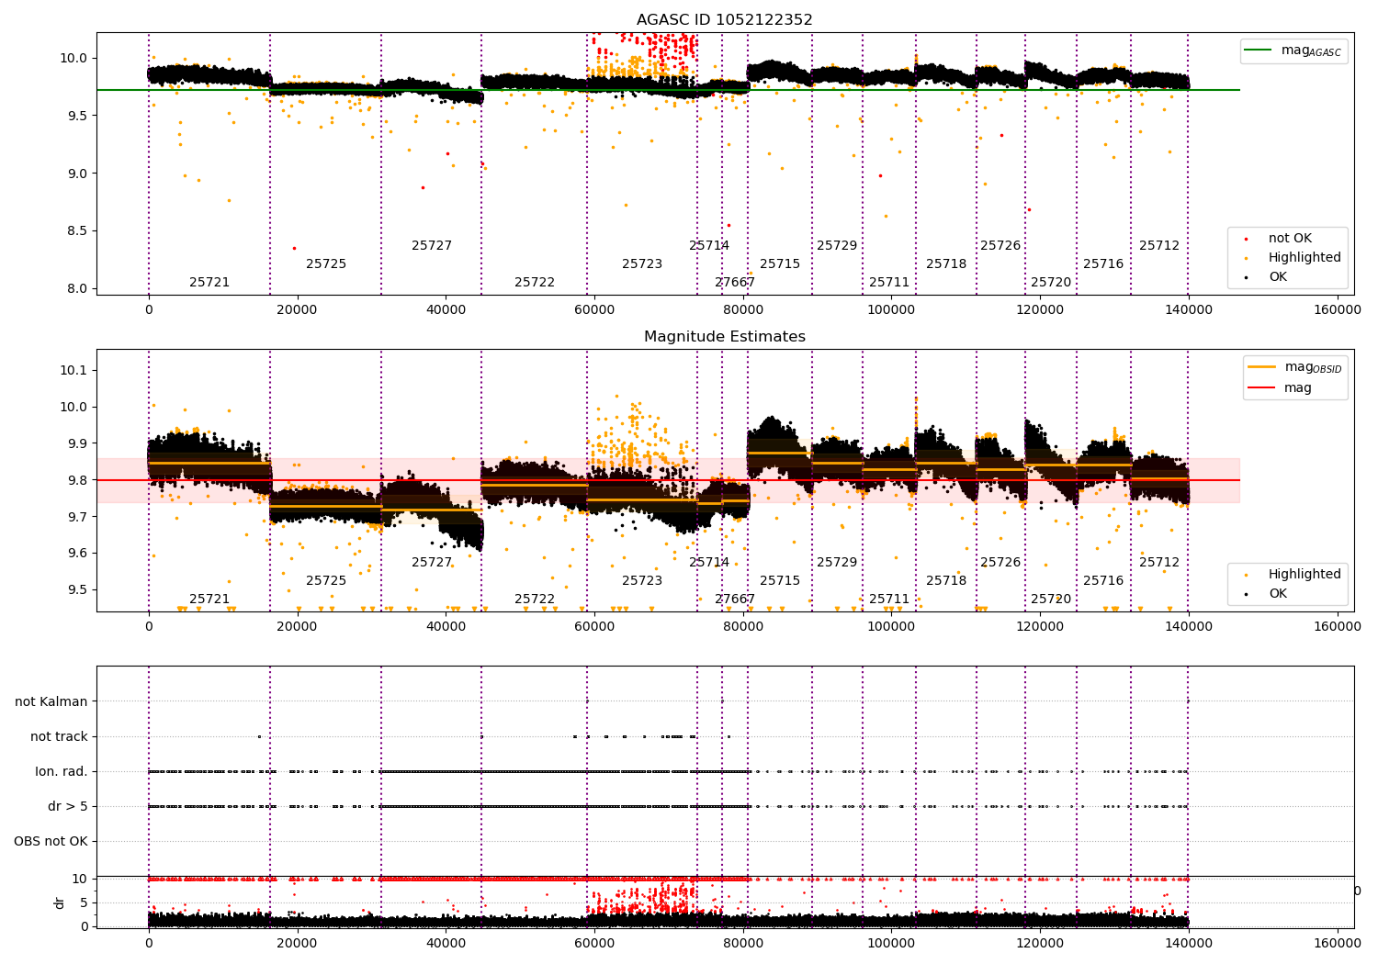Click the 'not track' axis label
The width and height of the screenshot is (1378, 964).
(x=59, y=737)
